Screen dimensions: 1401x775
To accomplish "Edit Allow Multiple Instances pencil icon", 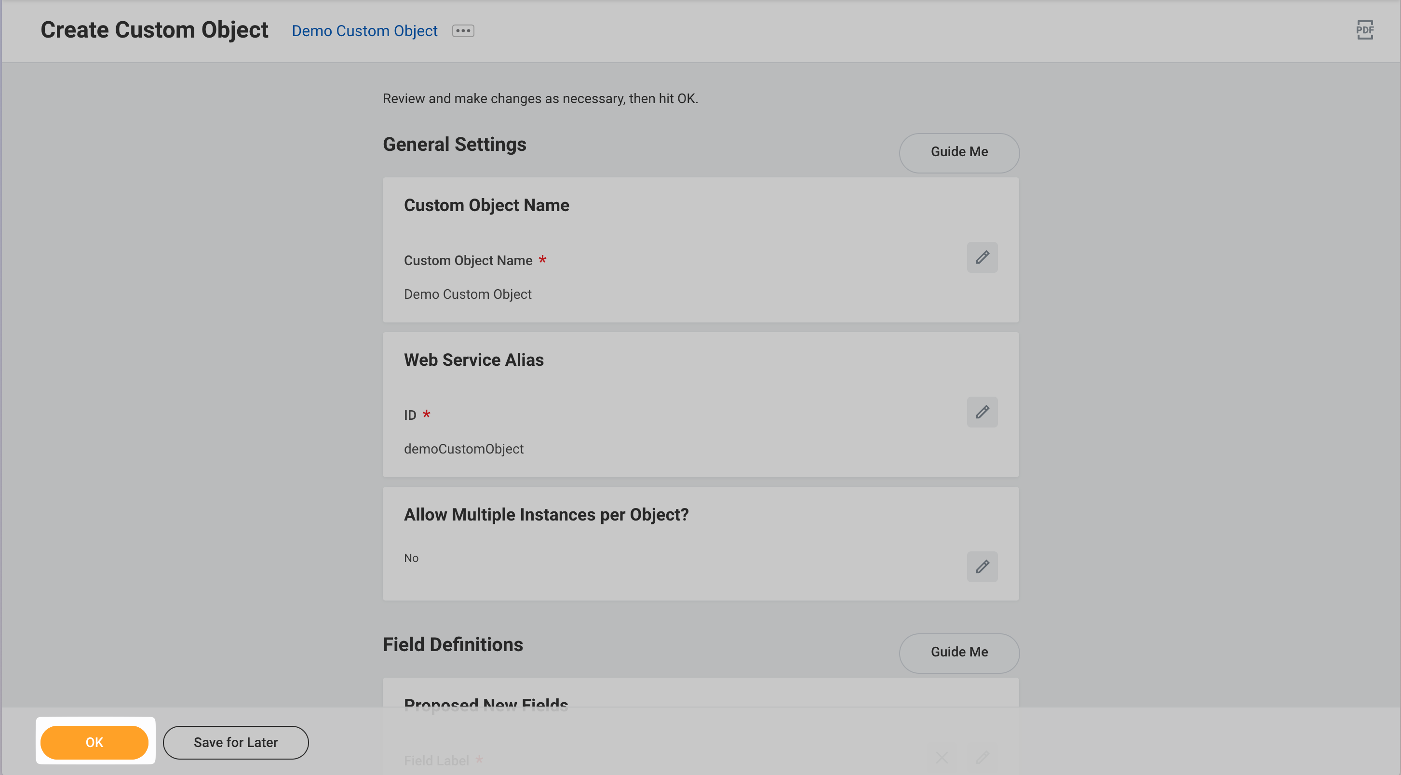I will click(x=982, y=566).
